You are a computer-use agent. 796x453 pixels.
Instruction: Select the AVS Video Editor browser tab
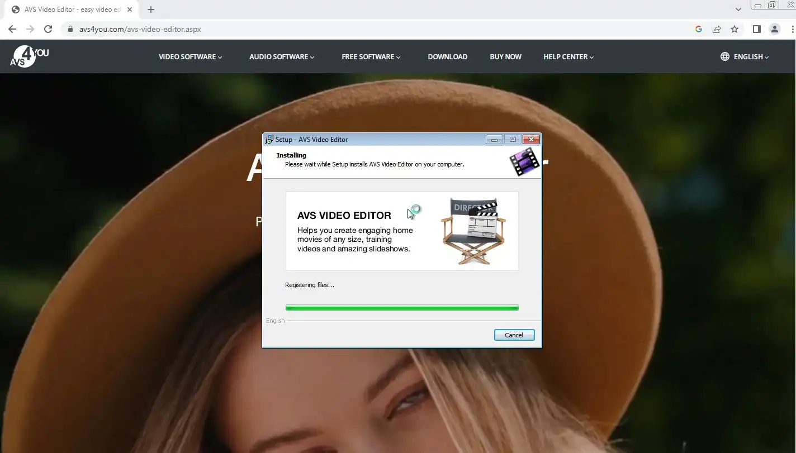click(73, 9)
